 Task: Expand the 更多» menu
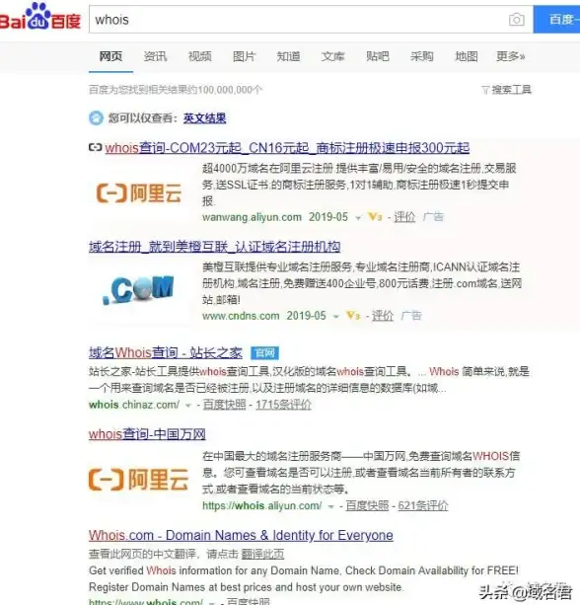(x=511, y=56)
